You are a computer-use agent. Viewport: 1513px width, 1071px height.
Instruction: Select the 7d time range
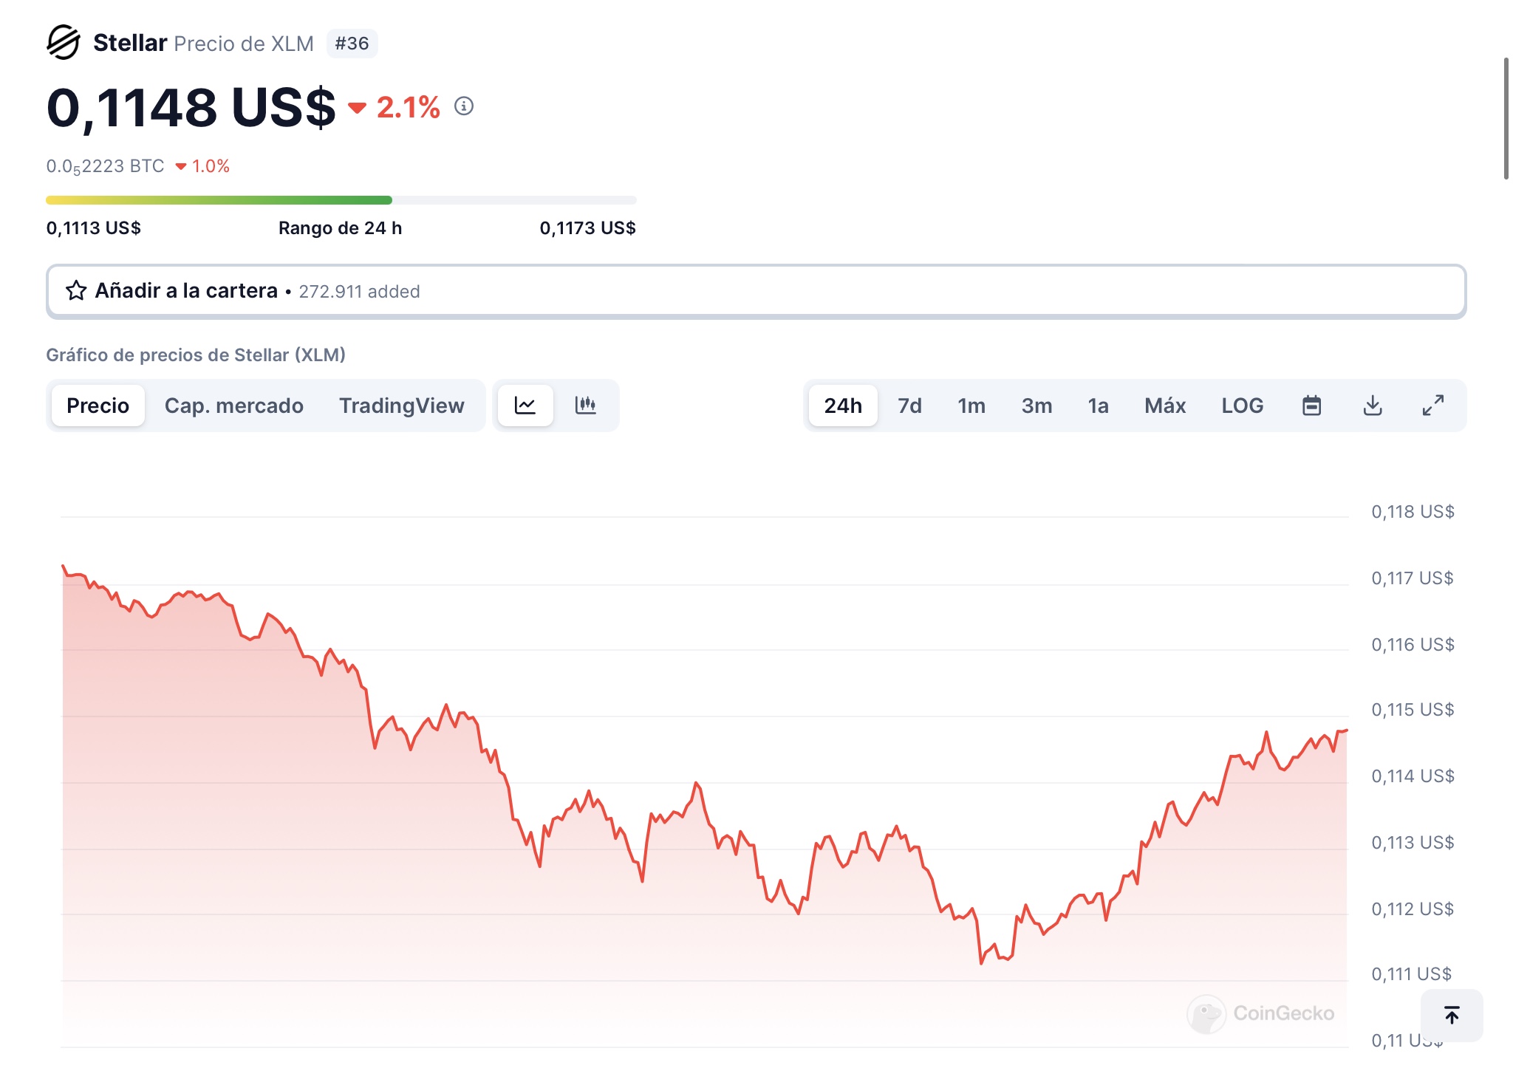(x=909, y=406)
